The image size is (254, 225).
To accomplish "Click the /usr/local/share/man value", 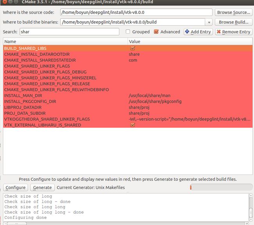I will point(150,96).
